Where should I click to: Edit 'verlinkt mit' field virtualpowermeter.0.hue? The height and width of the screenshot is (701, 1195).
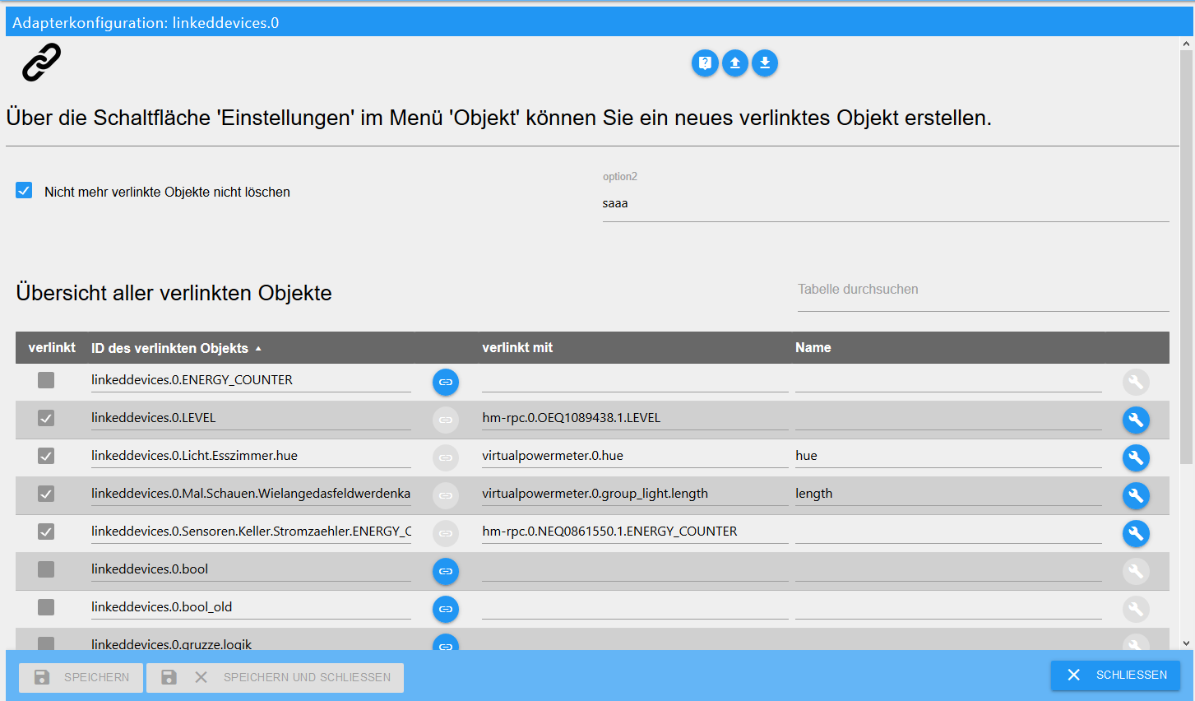pos(635,456)
